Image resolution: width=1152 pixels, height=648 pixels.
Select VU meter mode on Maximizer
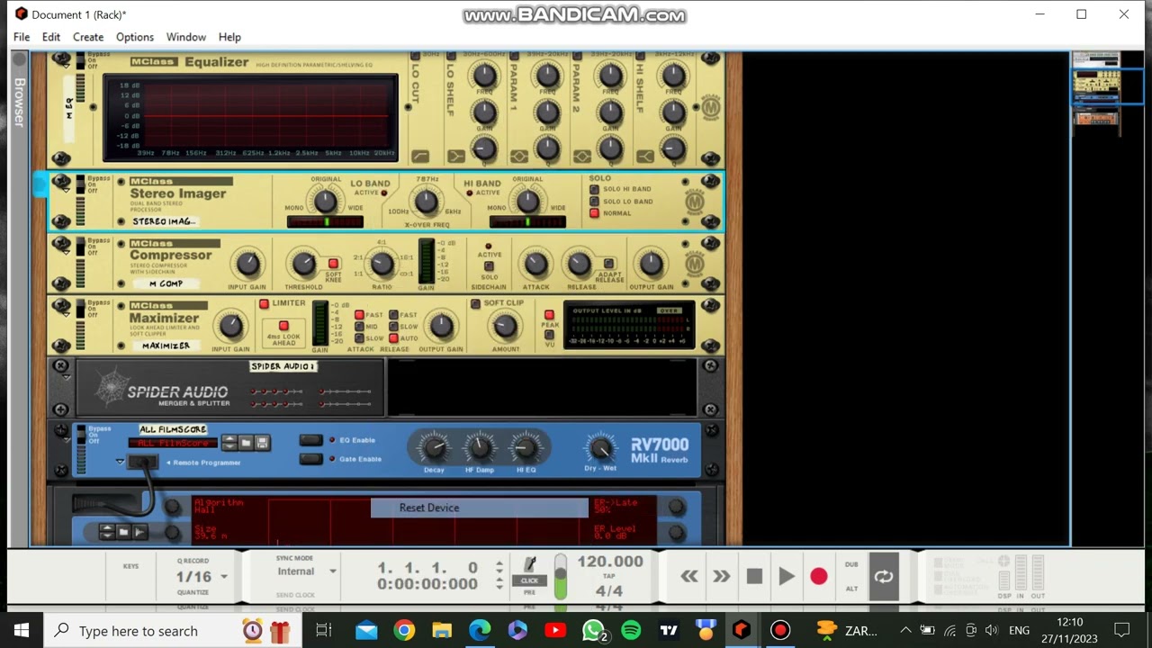[549, 333]
